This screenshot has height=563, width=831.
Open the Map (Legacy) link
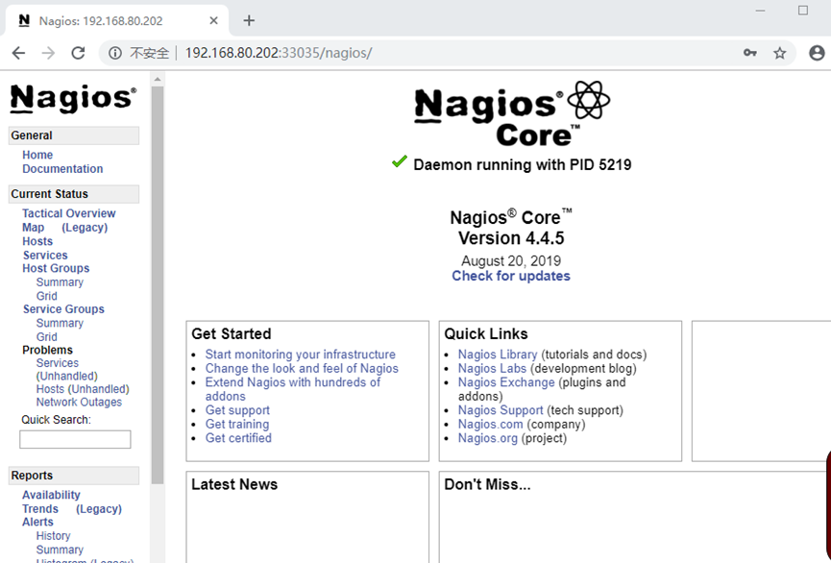coord(85,228)
